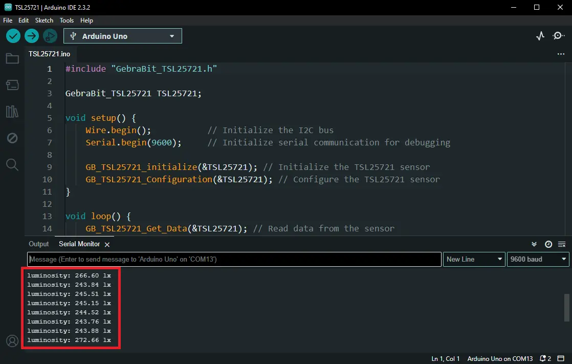
Task: Click Arduino Uno on COM13 status entry
Action: pyautogui.click(x=500, y=358)
